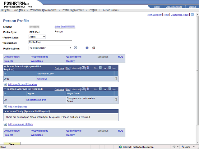This screenshot has width=199, height=149.
Task: Open the page layout icon next to Customize Page
Action: point(192,15)
